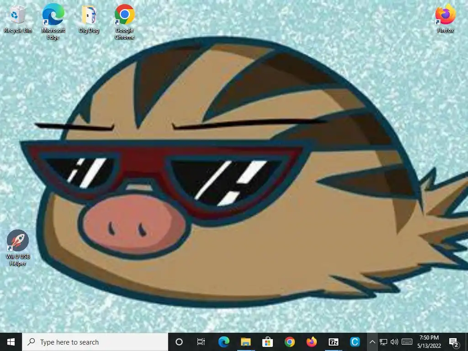
Task: Select the Microsoft Edge desktop shortcut
Action: pos(53,21)
